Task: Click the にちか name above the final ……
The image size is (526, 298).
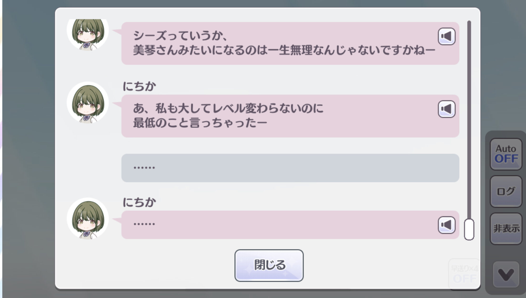Action: [139, 202]
